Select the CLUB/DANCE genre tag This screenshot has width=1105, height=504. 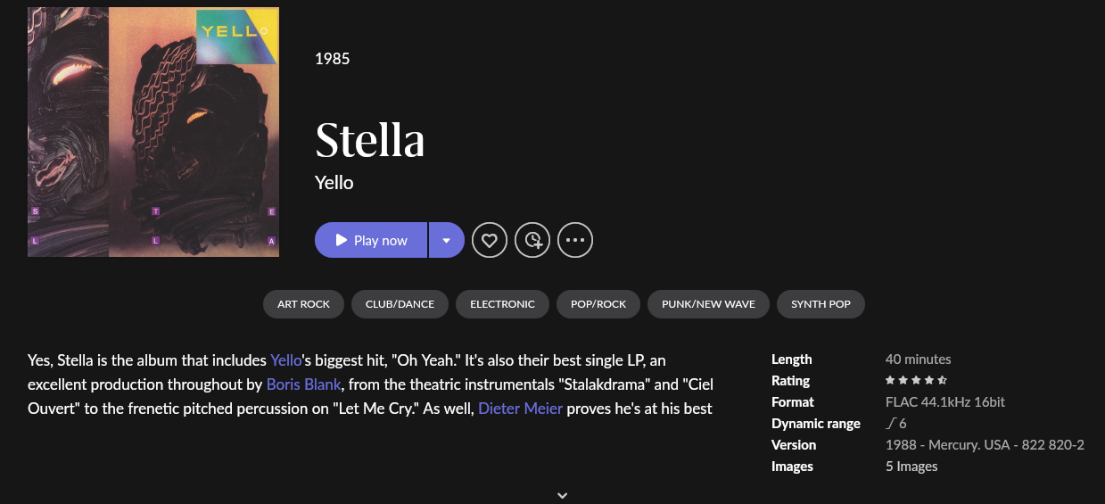tap(400, 304)
